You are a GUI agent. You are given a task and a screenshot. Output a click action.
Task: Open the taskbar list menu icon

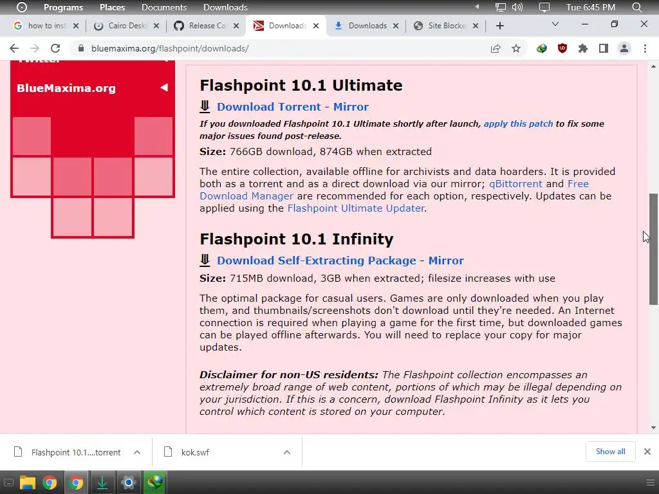pos(650,482)
